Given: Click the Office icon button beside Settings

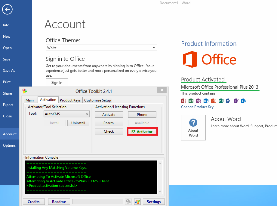Looking at the screenshot, I should coord(128,202).
